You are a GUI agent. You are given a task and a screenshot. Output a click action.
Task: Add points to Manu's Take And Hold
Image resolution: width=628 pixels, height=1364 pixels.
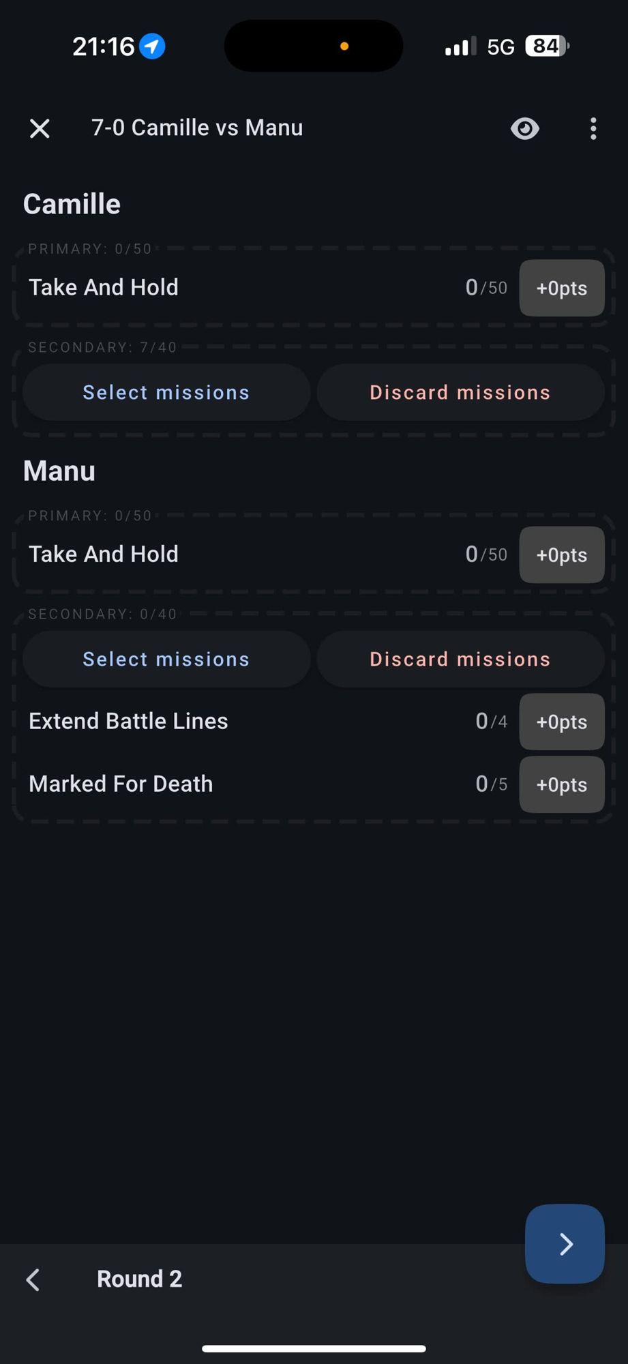[x=561, y=554]
